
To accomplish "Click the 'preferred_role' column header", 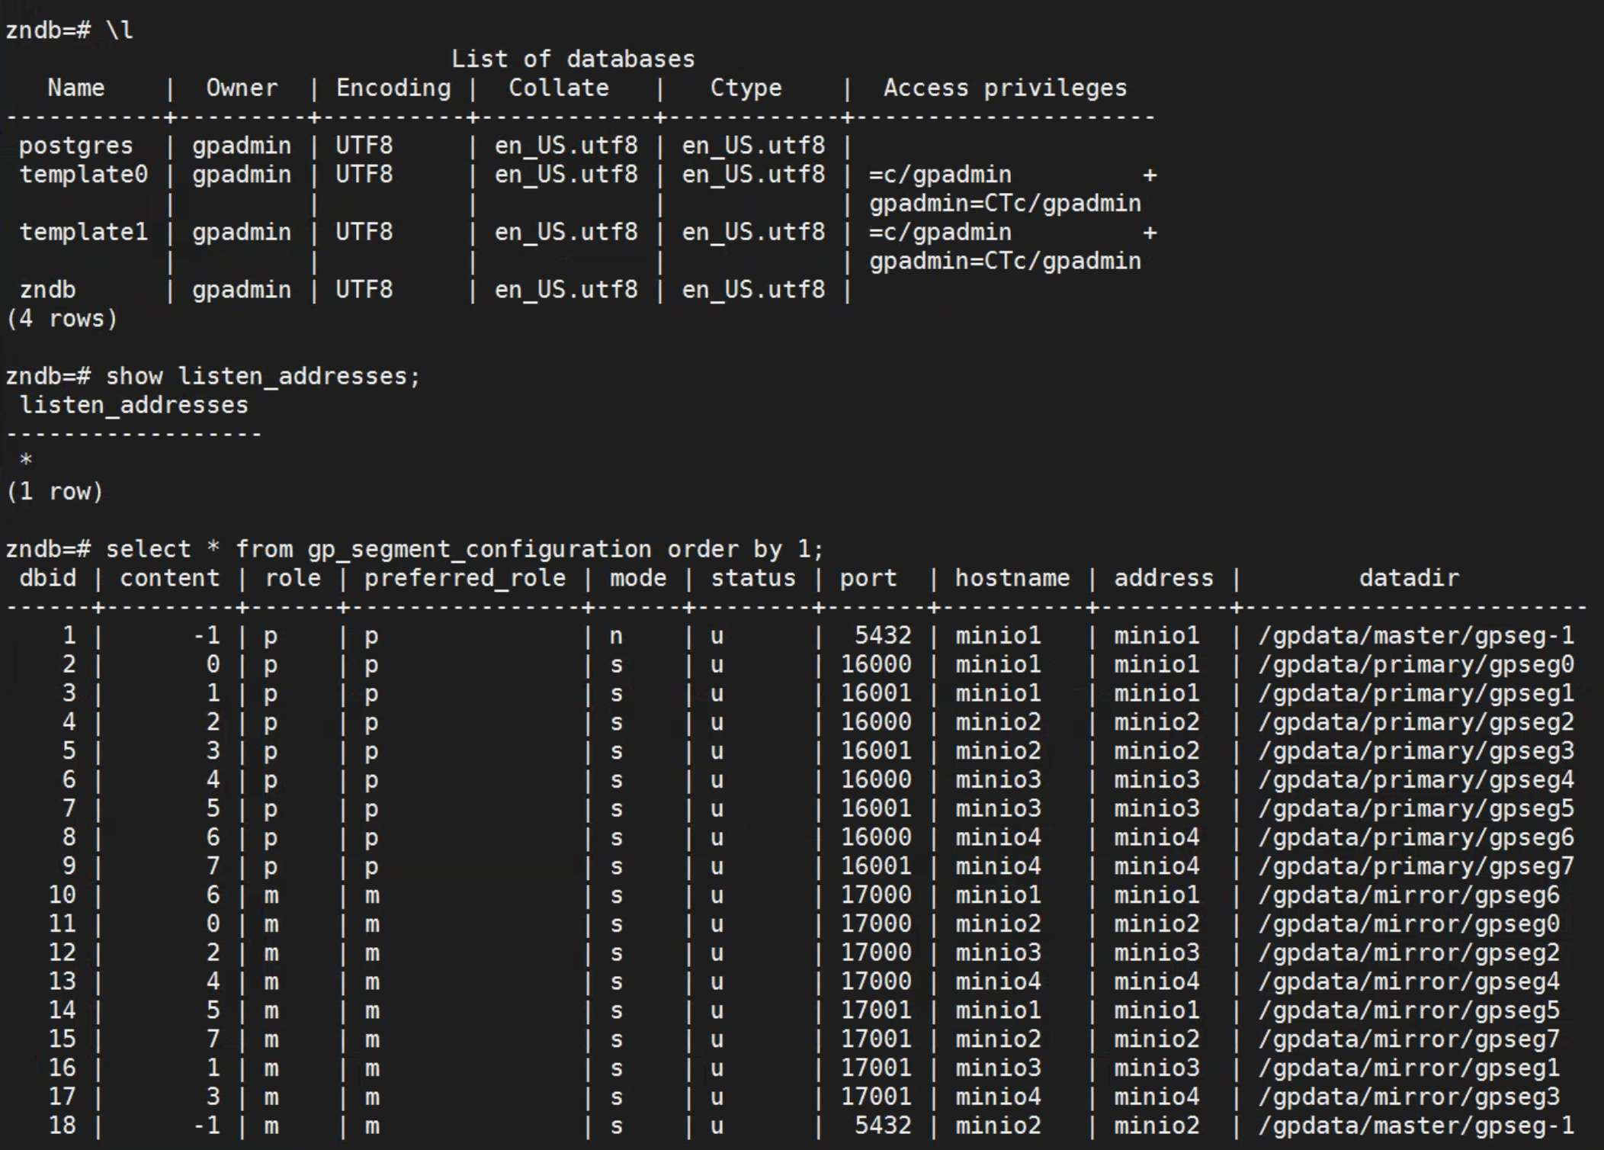I will [464, 579].
